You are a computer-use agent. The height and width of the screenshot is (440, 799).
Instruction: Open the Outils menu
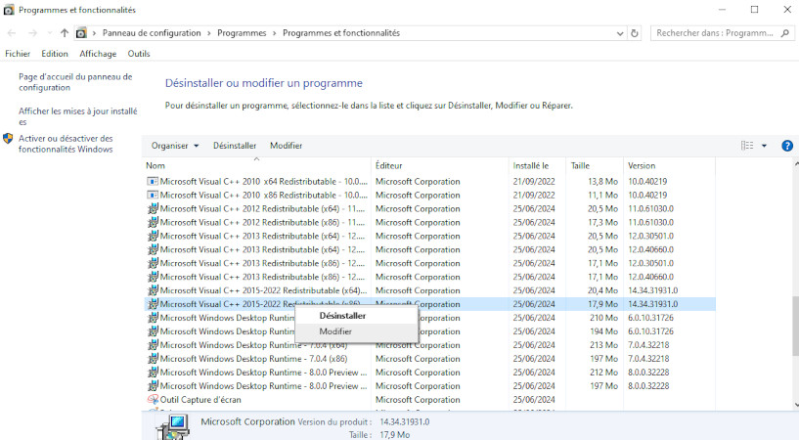coord(139,54)
